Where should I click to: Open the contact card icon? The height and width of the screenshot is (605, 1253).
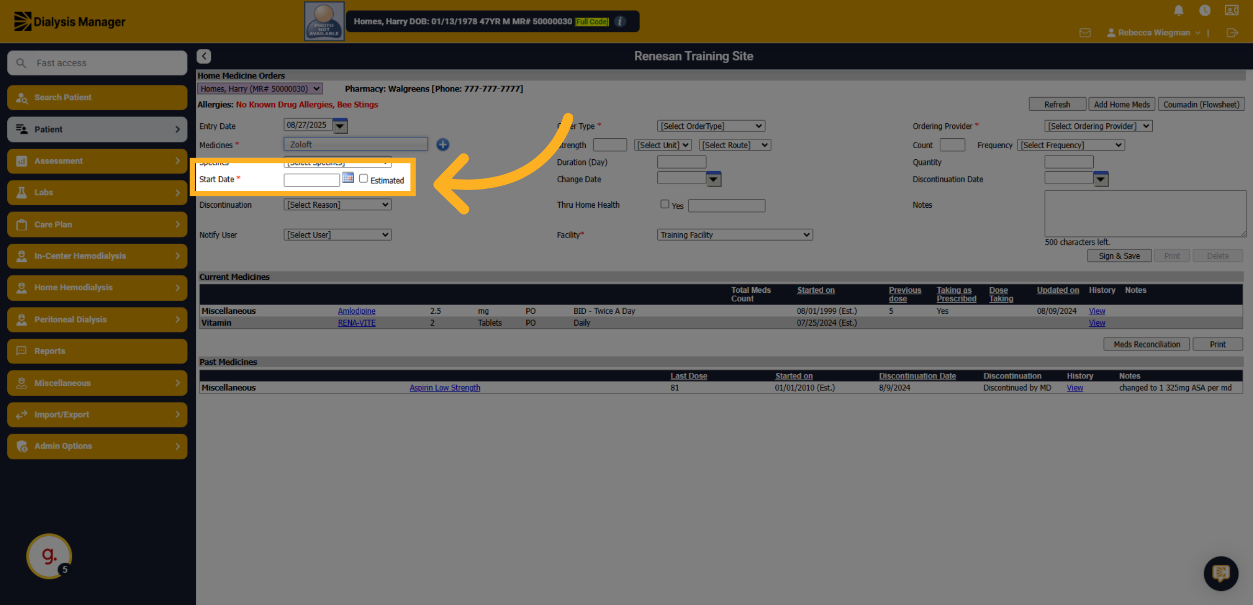click(1232, 10)
